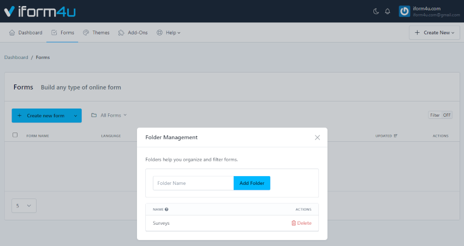This screenshot has height=246, width=464.
Task: Toggle the Filter OFF switch
Action: (440, 115)
